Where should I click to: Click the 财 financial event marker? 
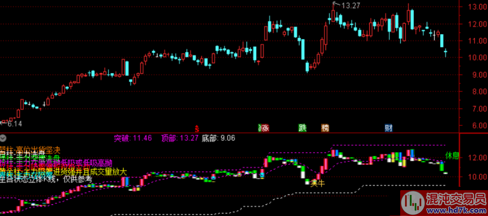[389, 129]
